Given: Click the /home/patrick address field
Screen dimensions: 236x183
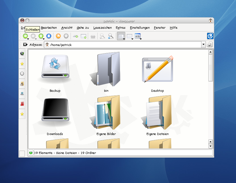Looking at the screenshot, I should pos(123,45).
